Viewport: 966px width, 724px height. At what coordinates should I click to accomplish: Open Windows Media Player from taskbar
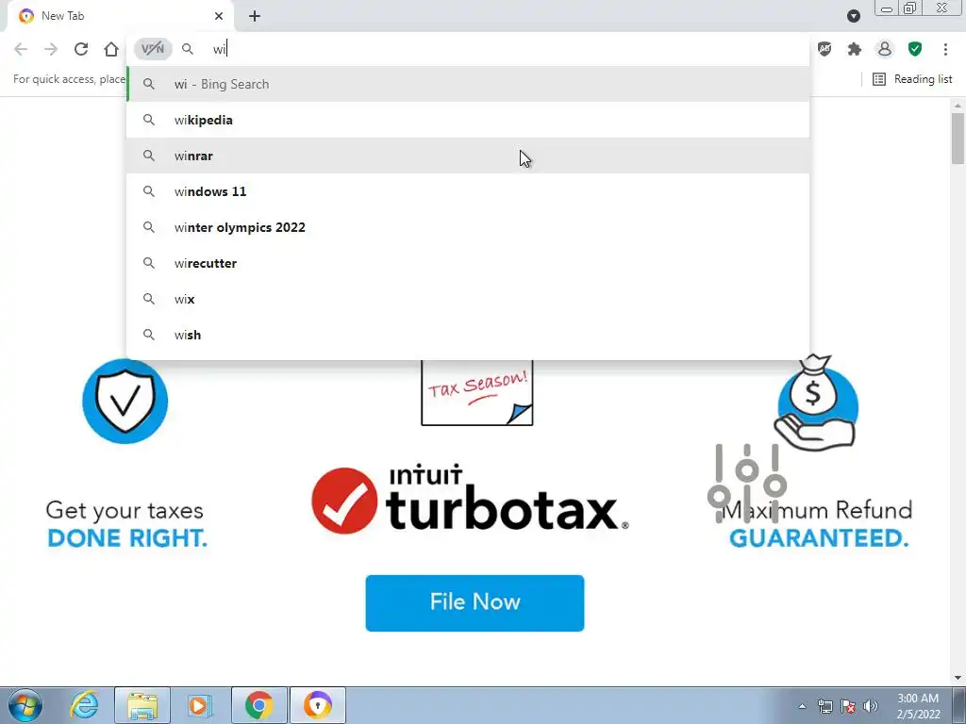[200, 705]
